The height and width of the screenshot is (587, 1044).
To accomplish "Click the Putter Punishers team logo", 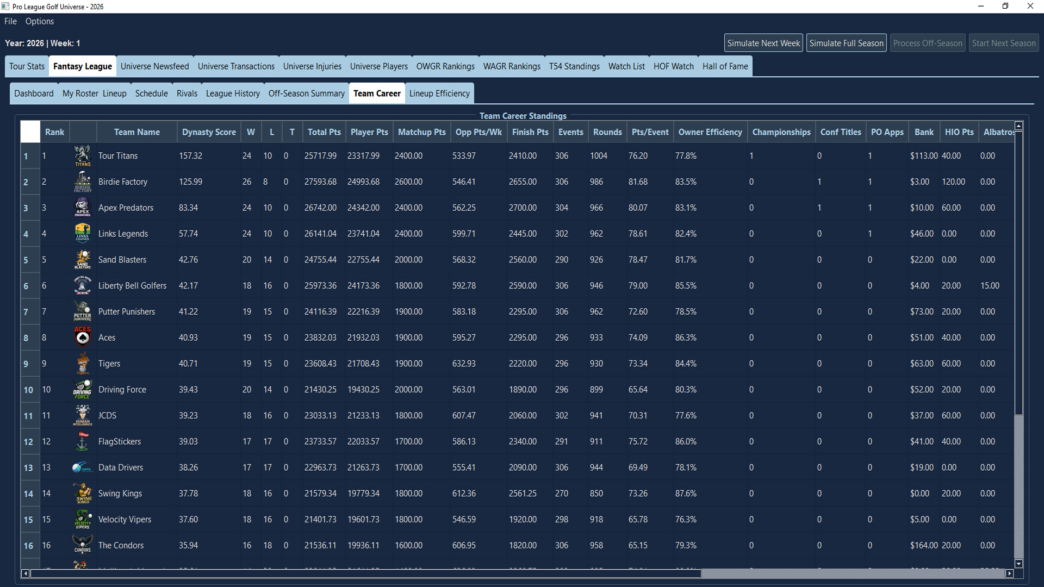I will [x=82, y=311].
